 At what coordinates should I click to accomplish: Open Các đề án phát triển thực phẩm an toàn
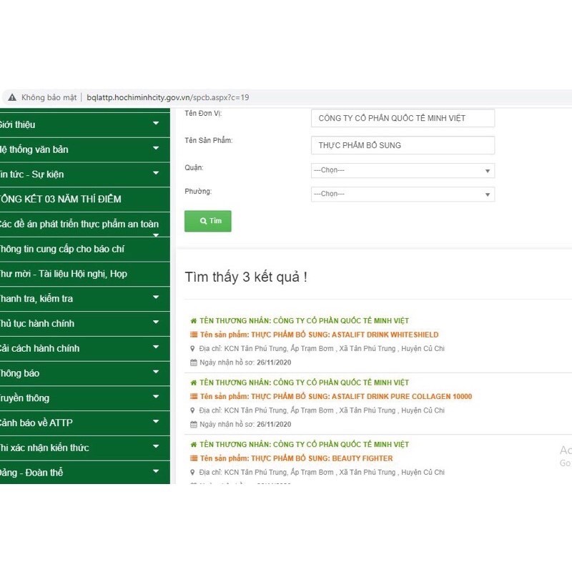pos(84,224)
